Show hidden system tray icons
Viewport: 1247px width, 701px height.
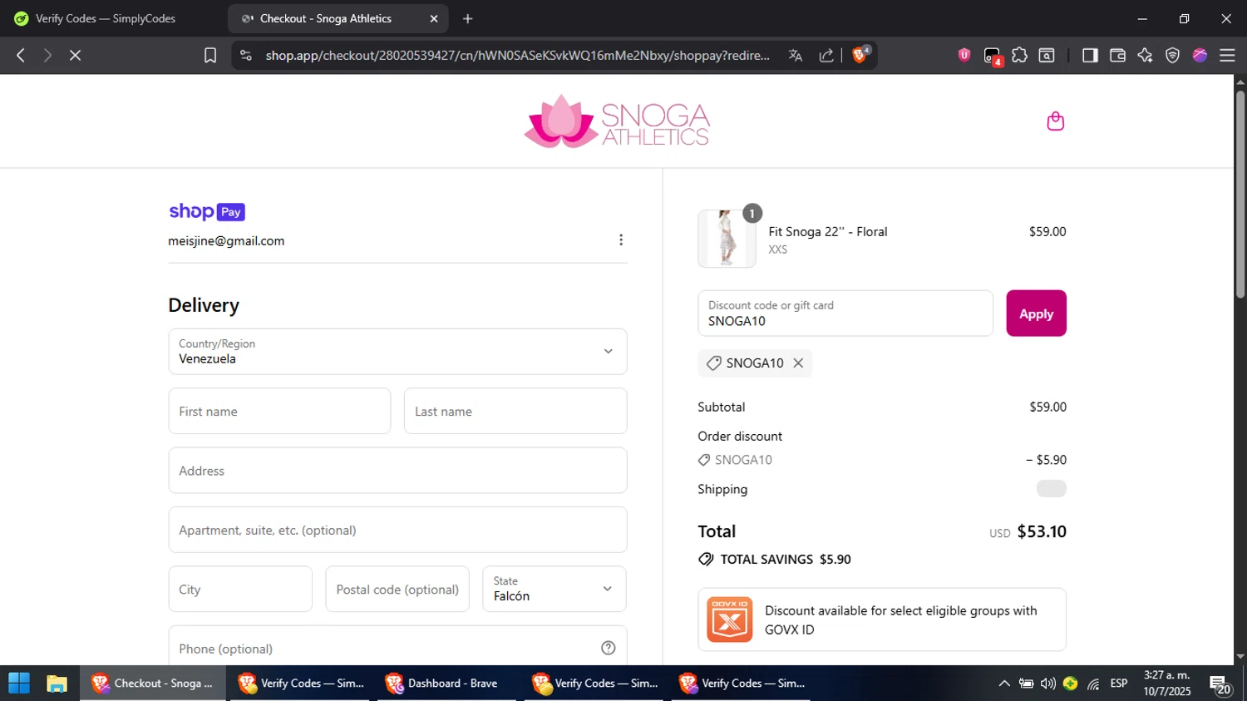click(1004, 684)
